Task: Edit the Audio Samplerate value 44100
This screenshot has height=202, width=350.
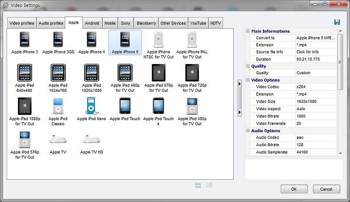Action: tap(316, 152)
